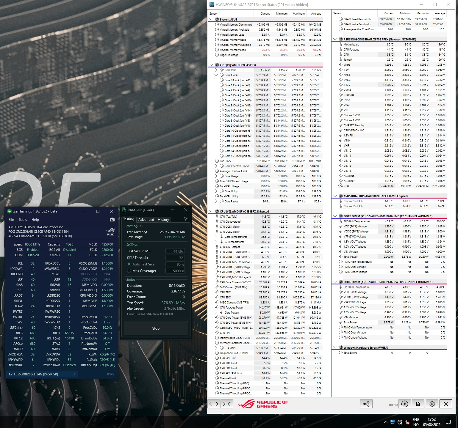Select the Infinity Fabric Clock (FCLK) row

pos(265,338)
